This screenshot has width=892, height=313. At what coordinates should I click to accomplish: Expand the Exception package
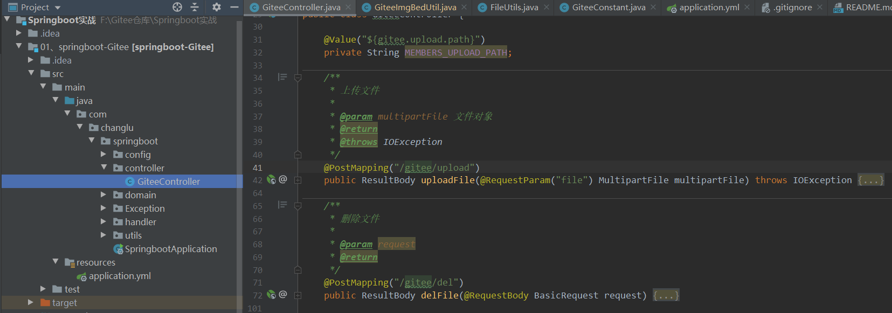pyautogui.click(x=104, y=208)
